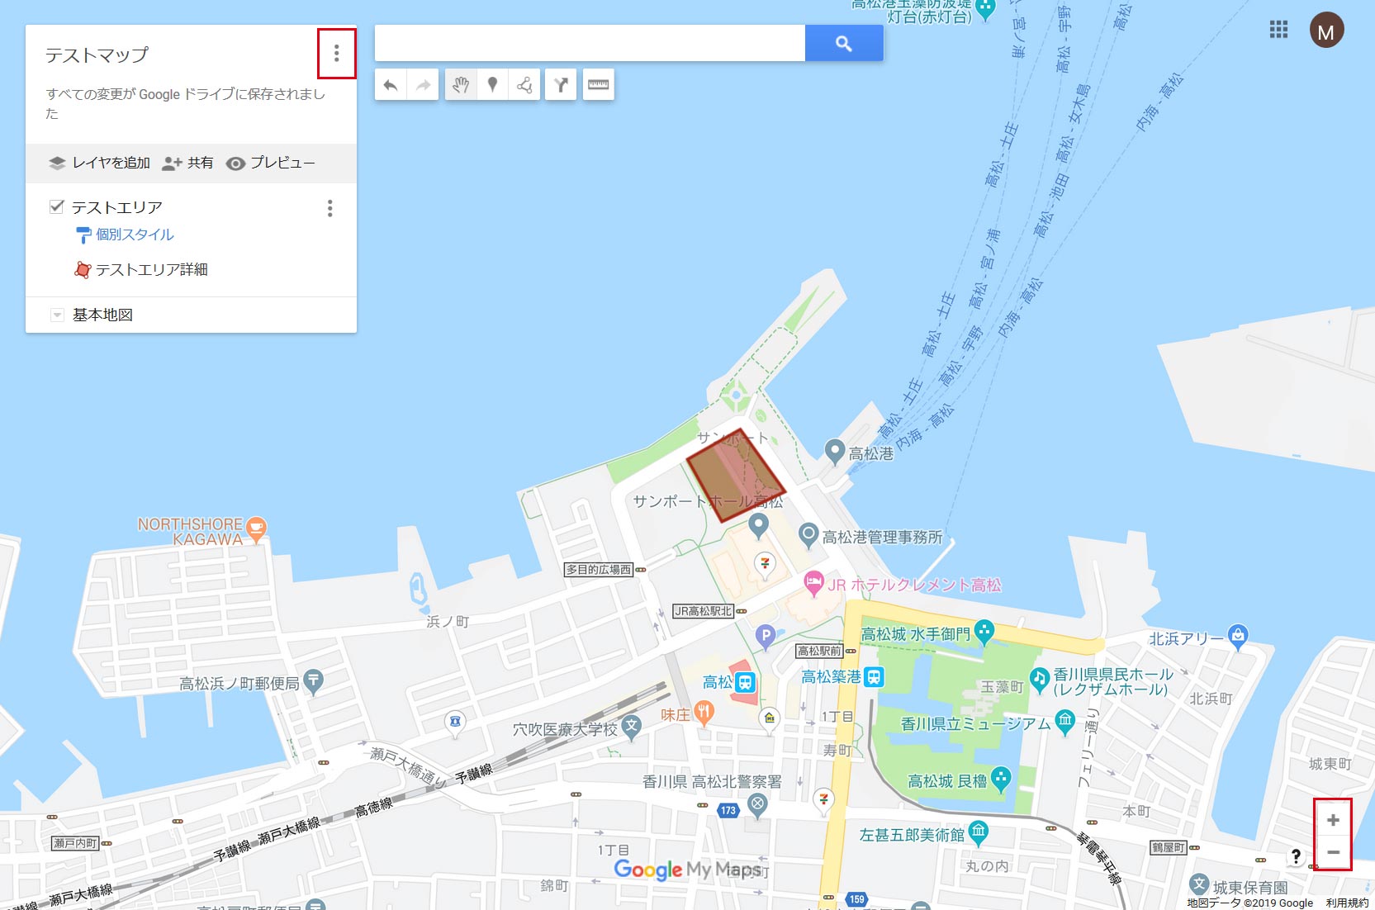Open テストマップ three-dot options menu
This screenshot has height=910, width=1375.
(336, 54)
